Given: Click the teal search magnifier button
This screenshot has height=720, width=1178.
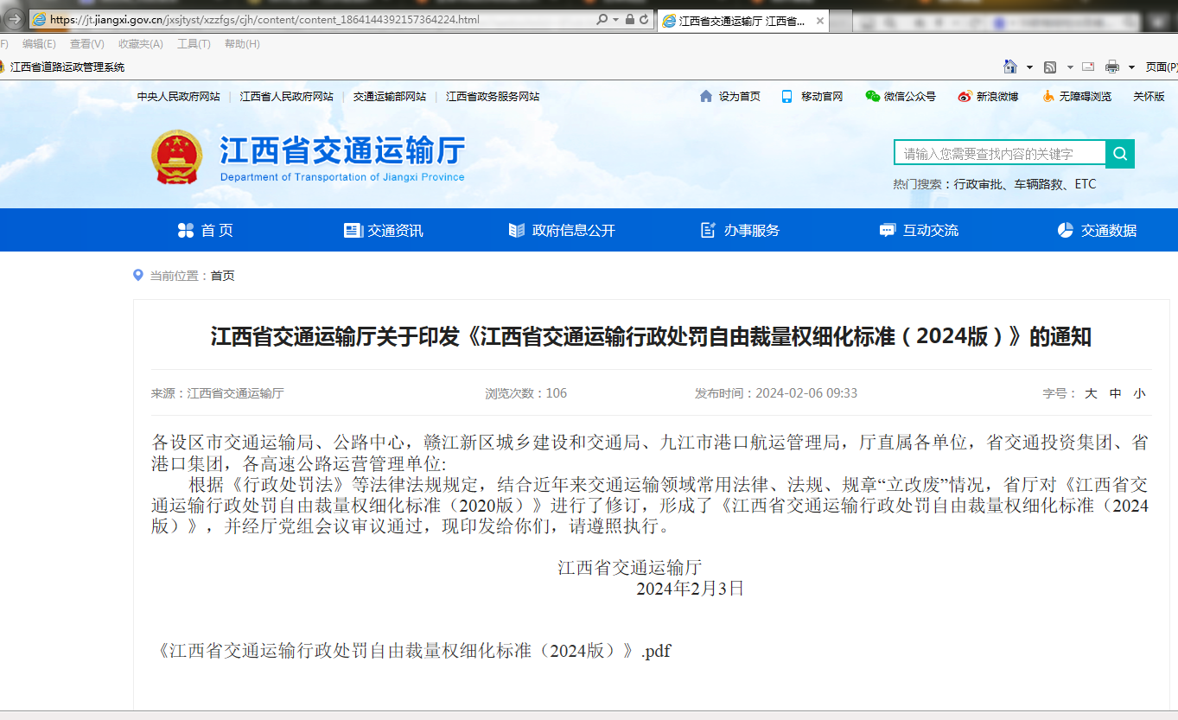Looking at the screenshot, I should tap(1120, 154).
